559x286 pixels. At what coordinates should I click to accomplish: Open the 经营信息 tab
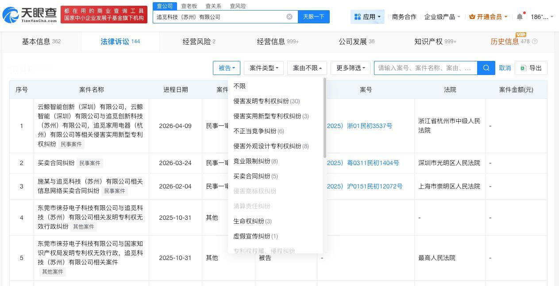pyautogui.click(x=278, y=41)
